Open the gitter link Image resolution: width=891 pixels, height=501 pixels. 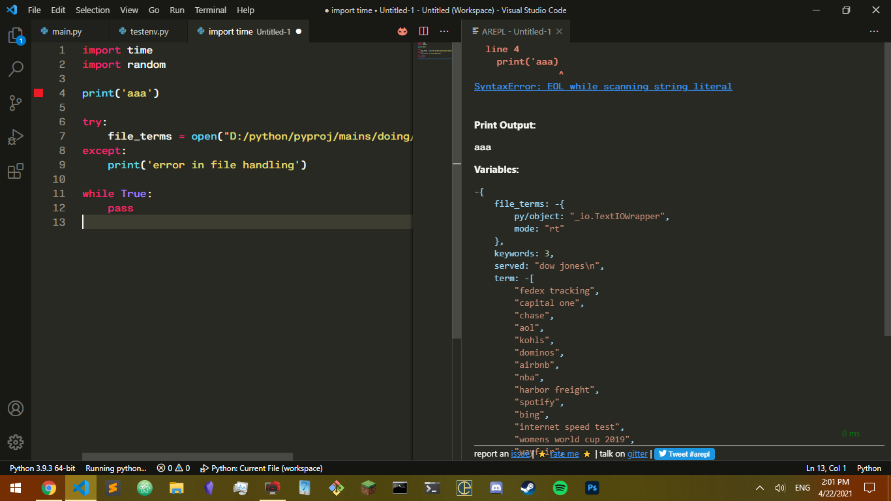[x=638, y=454]
